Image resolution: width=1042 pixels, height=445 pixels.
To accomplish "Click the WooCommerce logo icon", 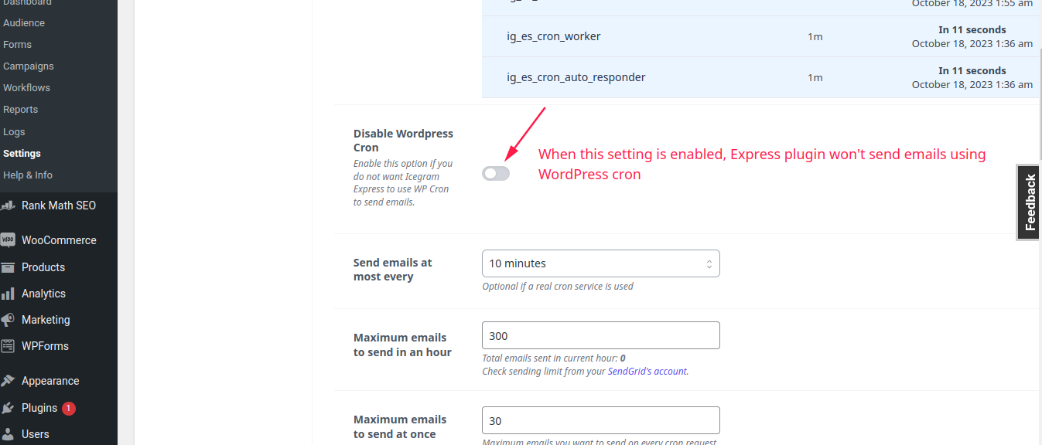I will pos(8,240).
